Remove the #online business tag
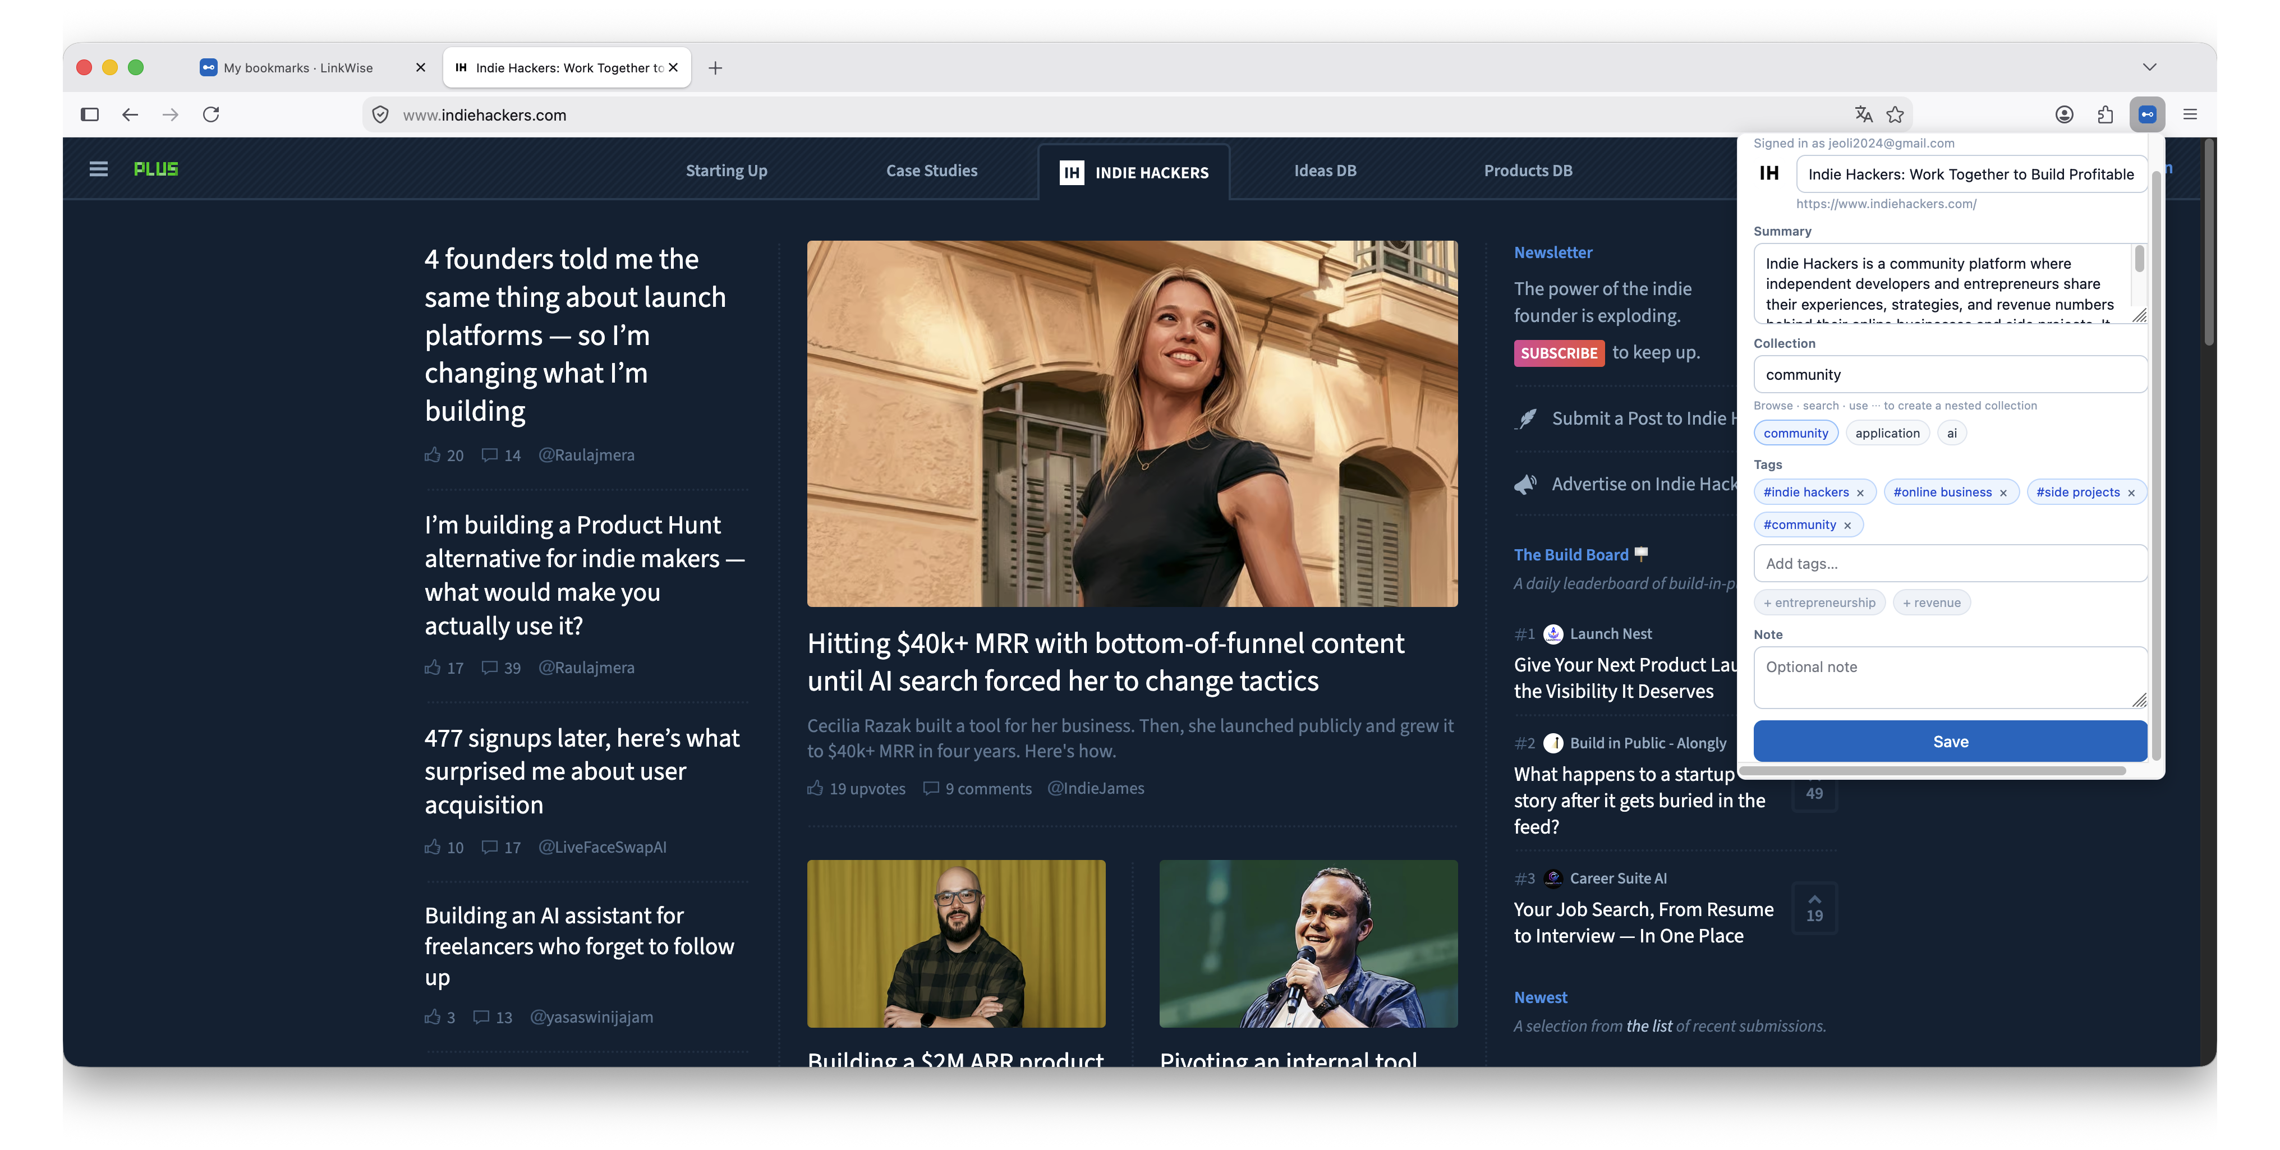 (2003, 493)
